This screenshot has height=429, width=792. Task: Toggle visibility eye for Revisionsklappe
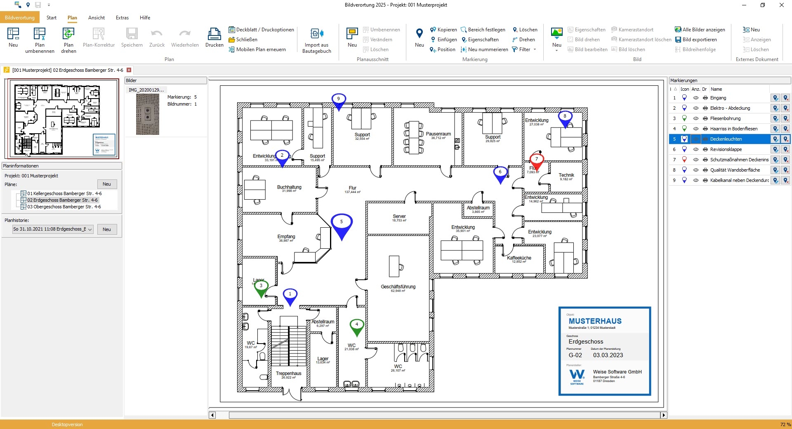(696, 149)
